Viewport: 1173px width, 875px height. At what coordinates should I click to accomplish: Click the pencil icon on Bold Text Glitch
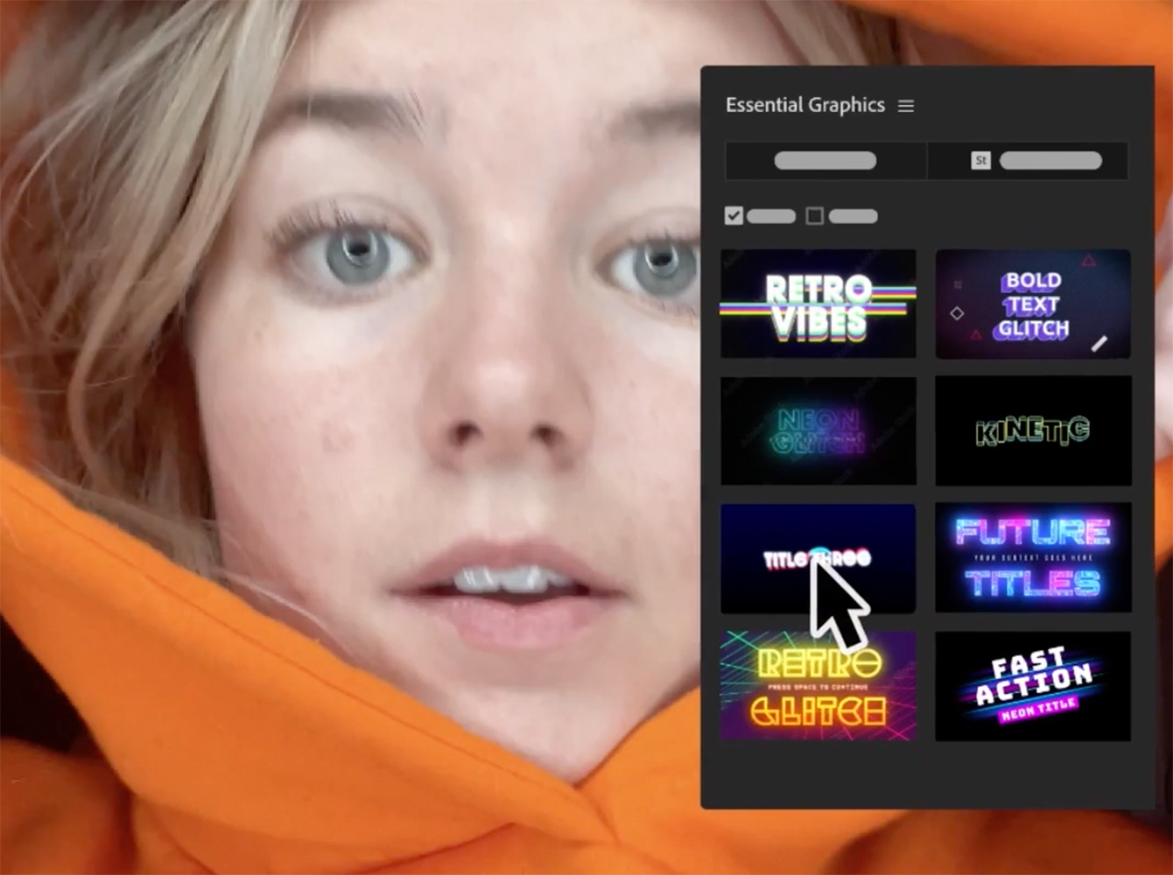[1099, 343]
